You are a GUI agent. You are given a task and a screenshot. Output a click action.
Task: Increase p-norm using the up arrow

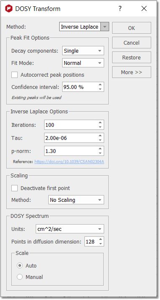[100, 149]
